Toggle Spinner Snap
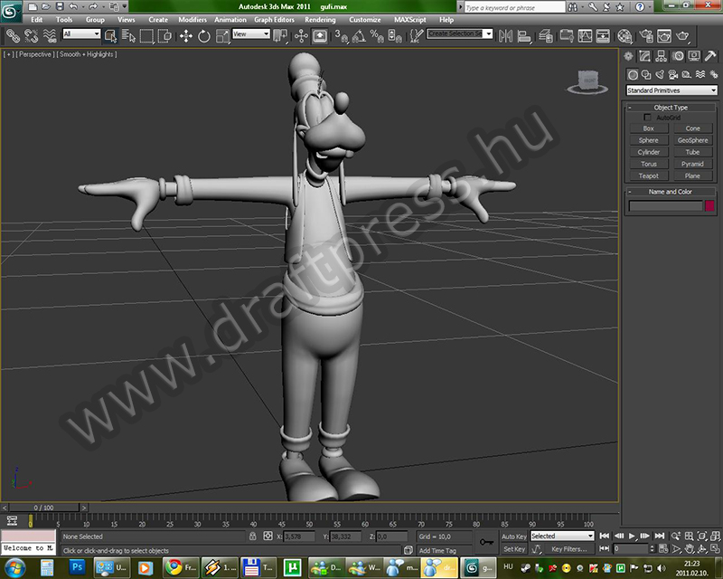This screenshot has height=579, width=723. point(395,35)
